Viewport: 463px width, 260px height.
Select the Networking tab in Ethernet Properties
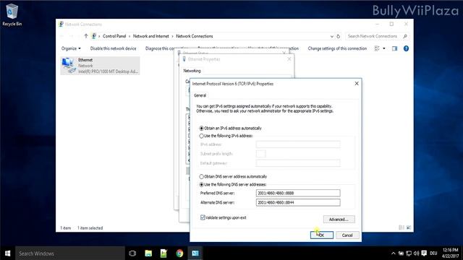tap(192, 71)
